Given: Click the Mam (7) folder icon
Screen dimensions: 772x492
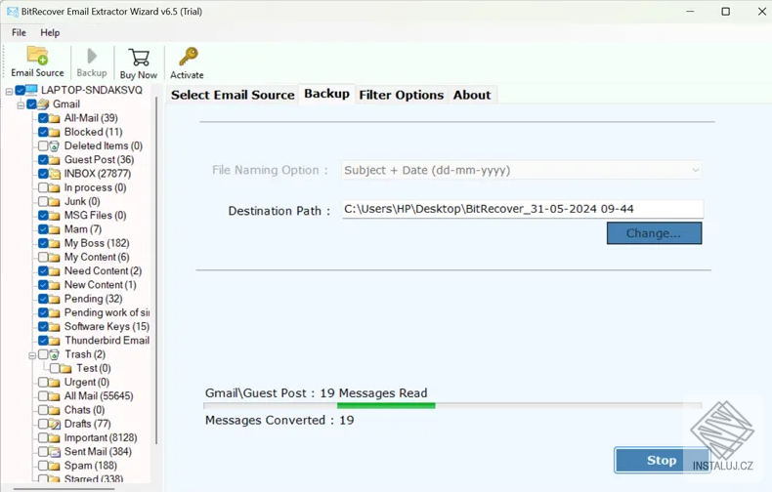Looking at the screenshot, I should pyautogui.click(x=54, y=229).
